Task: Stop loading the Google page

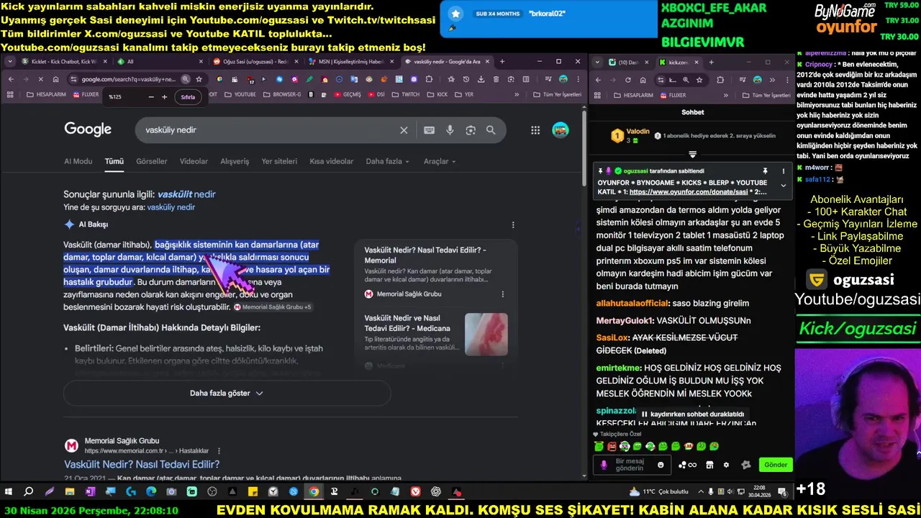Action: 40,79
